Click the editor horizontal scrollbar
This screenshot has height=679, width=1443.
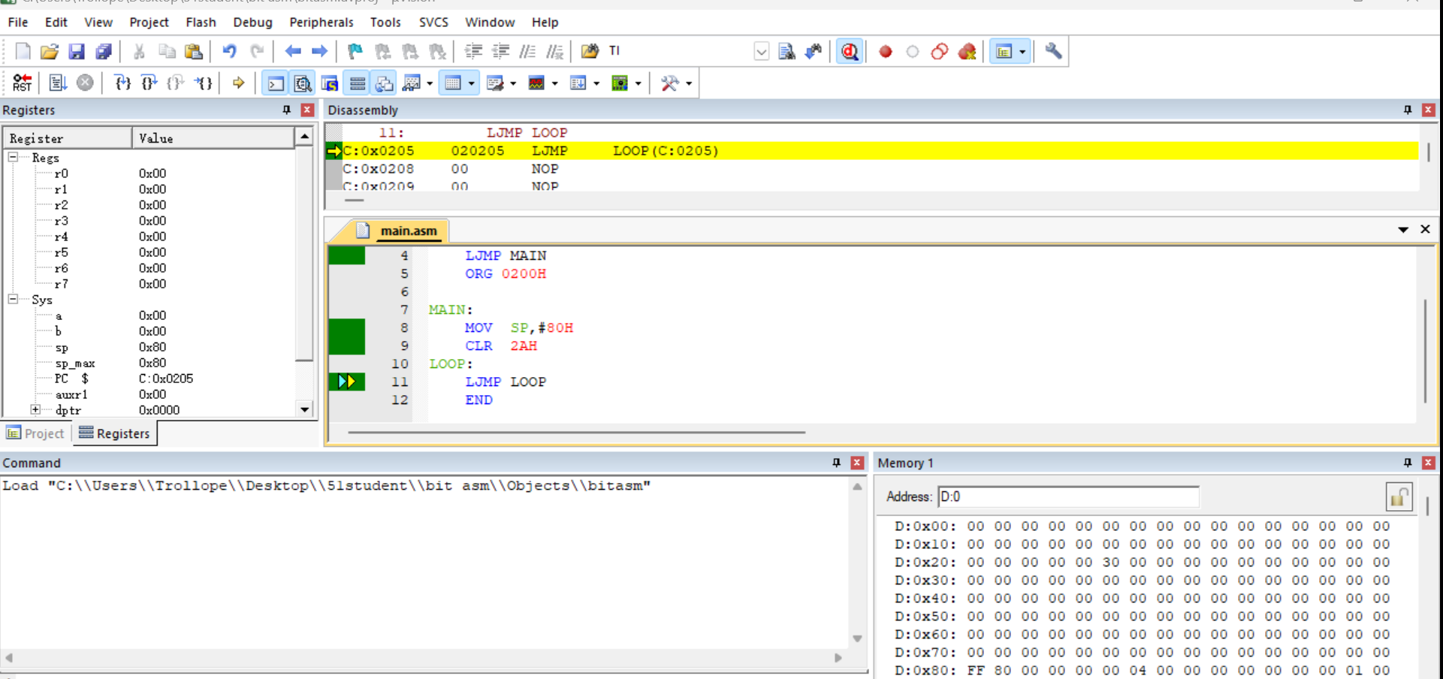coord(576,433)
